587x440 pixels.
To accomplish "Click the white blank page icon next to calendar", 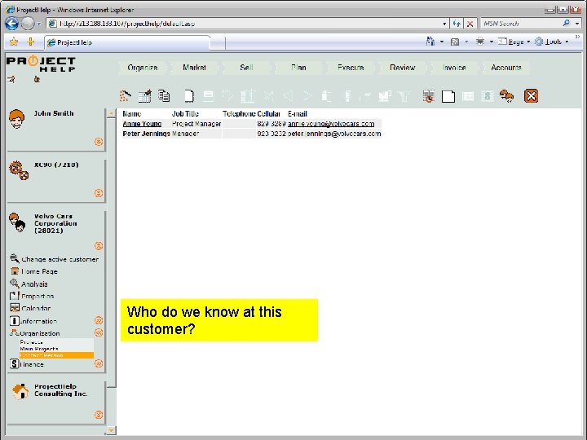I will coord(448,96).
